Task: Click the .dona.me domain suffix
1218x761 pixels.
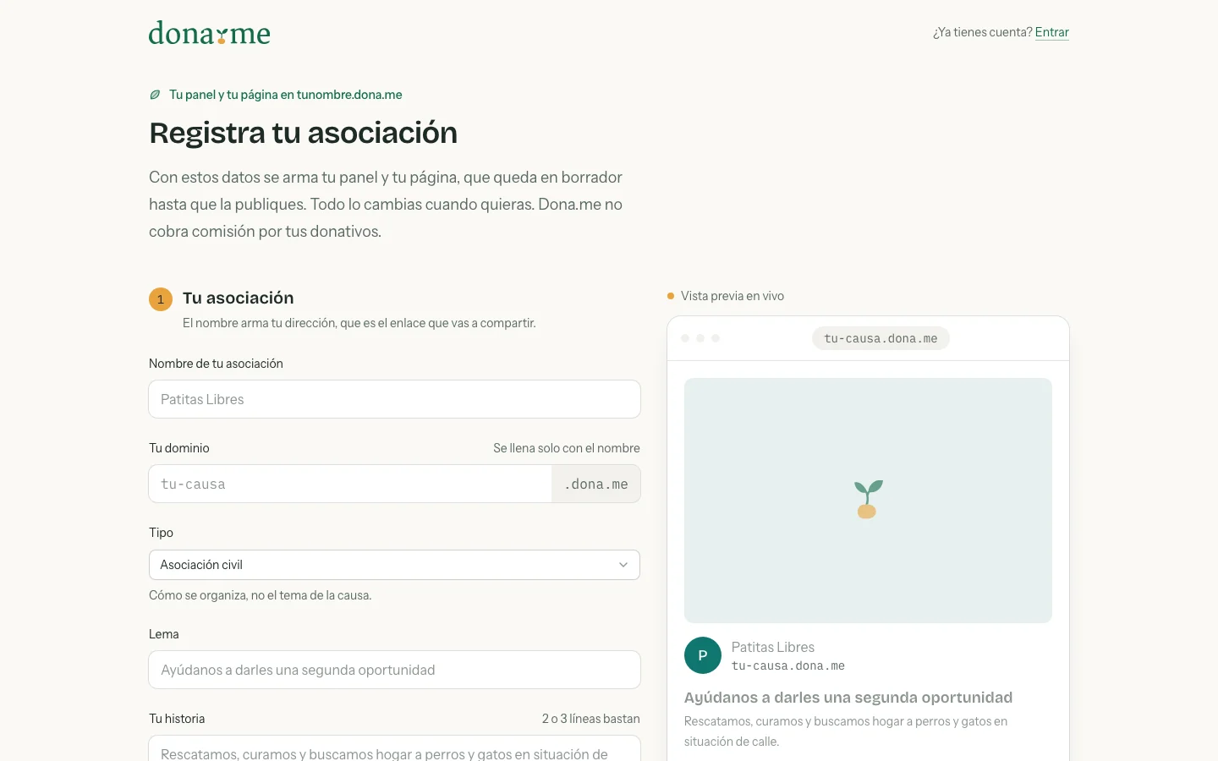Action: (596, 484)
